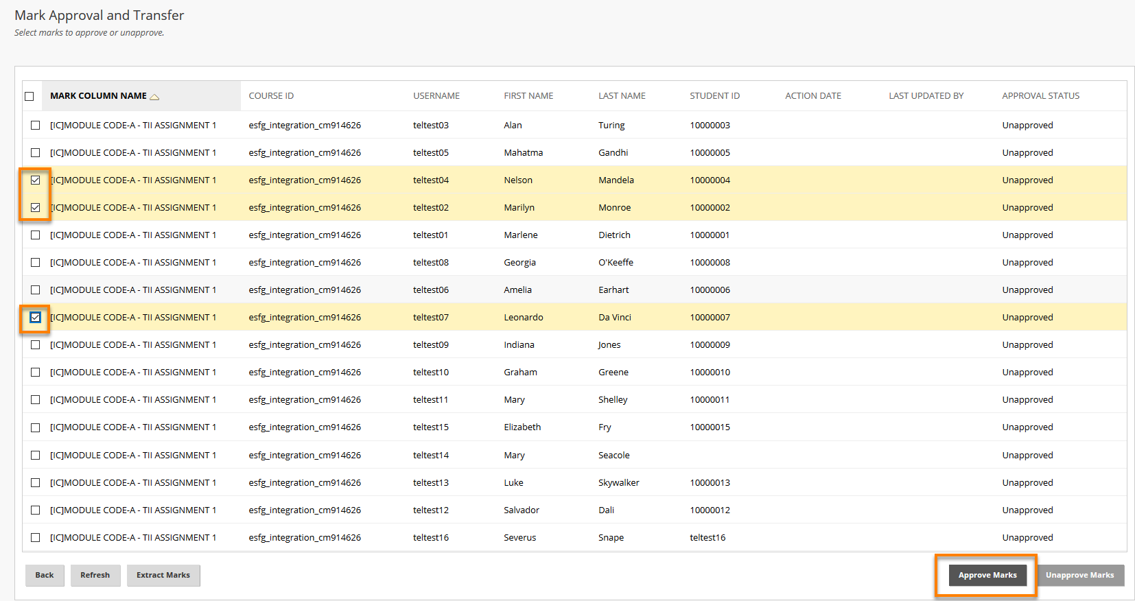The height and width of the screenshot is (601, 1135).
Task: Select the checkbox for Alan Turing
Action: tap(36, 126)
